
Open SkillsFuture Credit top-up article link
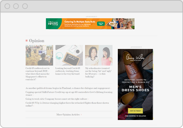pos(69,93)
